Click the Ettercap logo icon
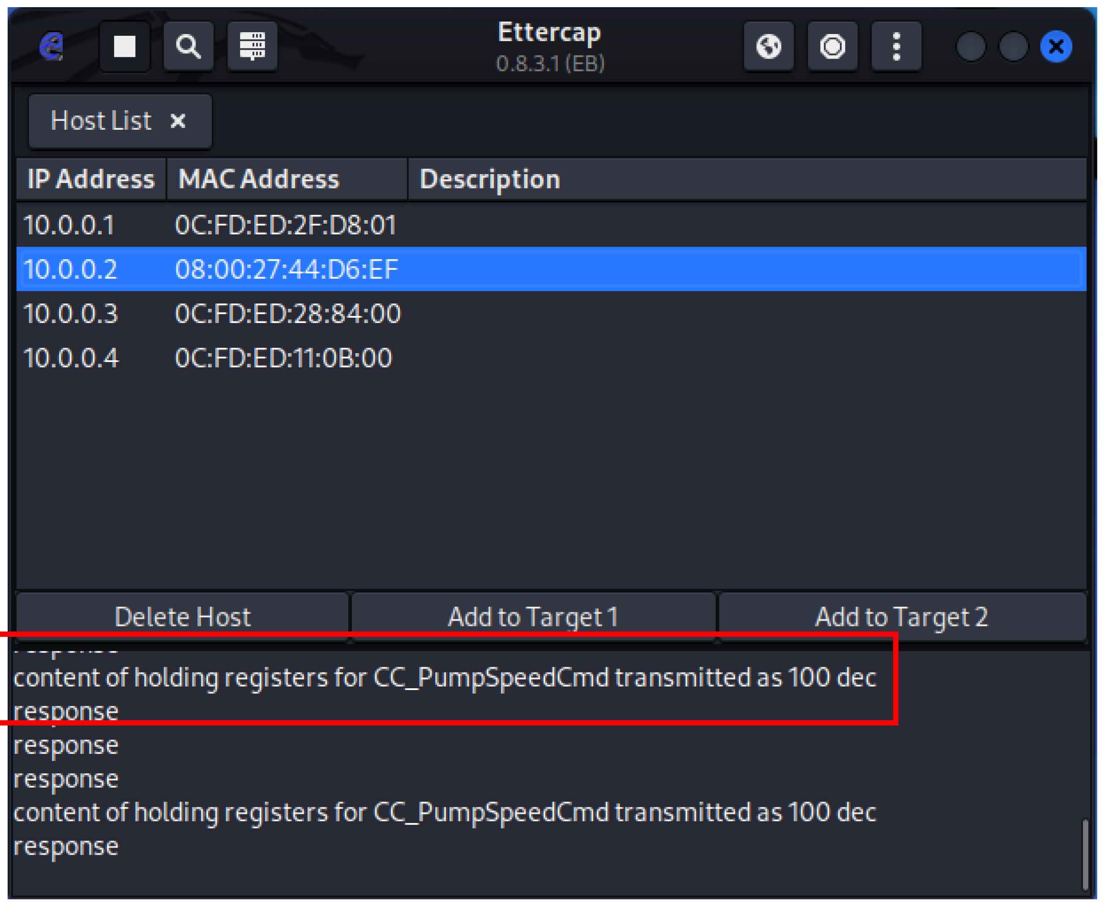 click(51, 46)
